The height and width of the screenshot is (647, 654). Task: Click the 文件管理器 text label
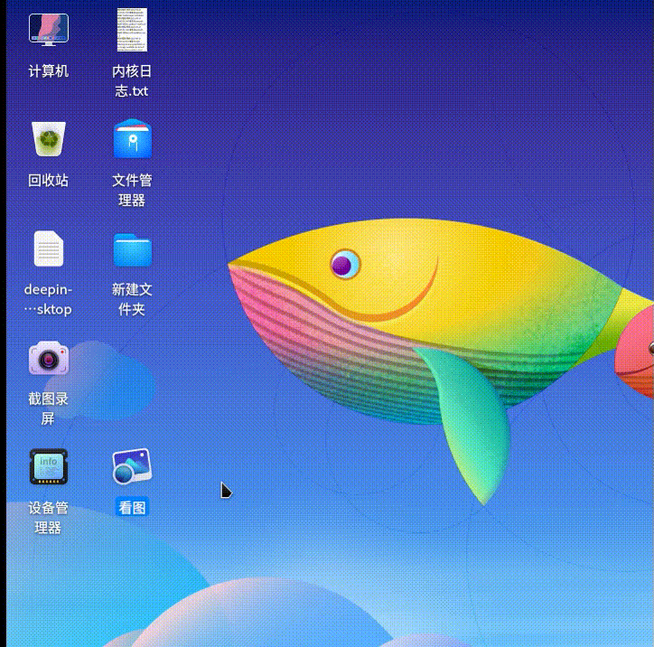(132, 191)
